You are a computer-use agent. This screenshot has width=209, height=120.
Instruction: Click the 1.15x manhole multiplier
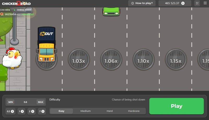[x=176, y=59]
